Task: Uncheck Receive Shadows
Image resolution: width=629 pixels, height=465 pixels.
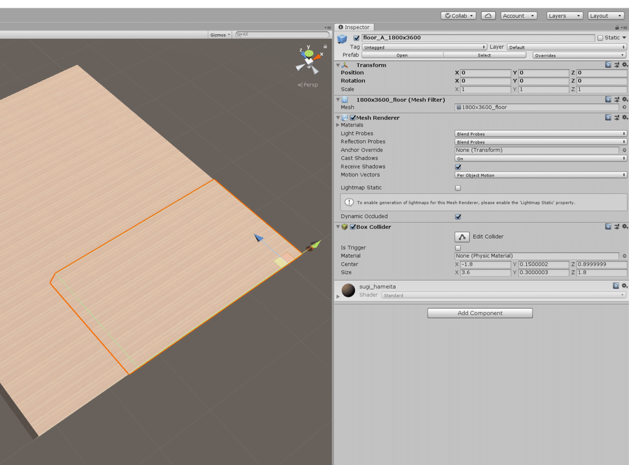Action: point(458,167)
